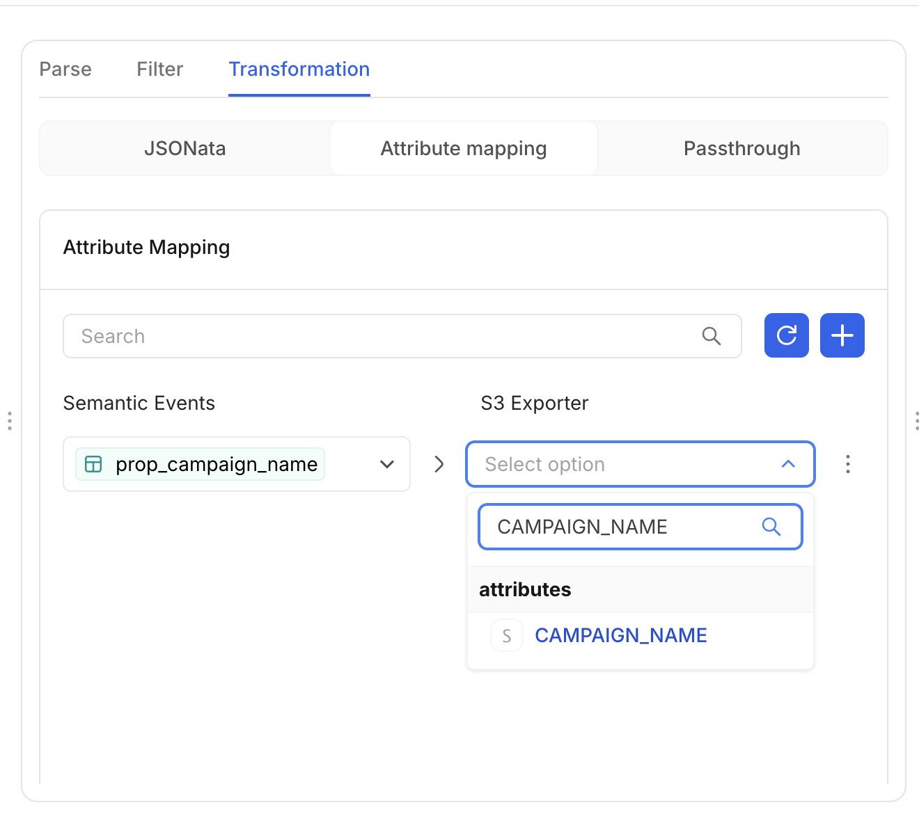The height and width of the screenshot is (814, 919).
Task: Click the refresh mappings icon button
Action: click(x=786, y=335)
